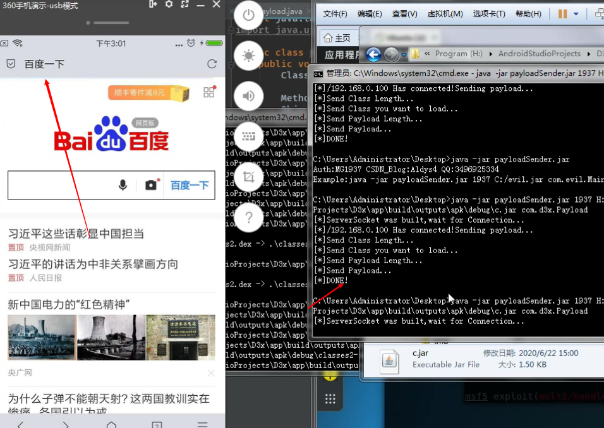
Task: Click the 人民日报 source label
Action: (45, 278)
